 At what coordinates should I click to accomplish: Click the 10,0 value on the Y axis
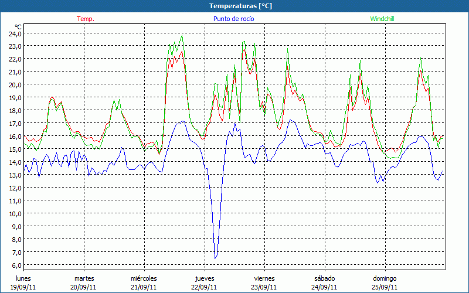pyautogui.click(x=15, y=213)
